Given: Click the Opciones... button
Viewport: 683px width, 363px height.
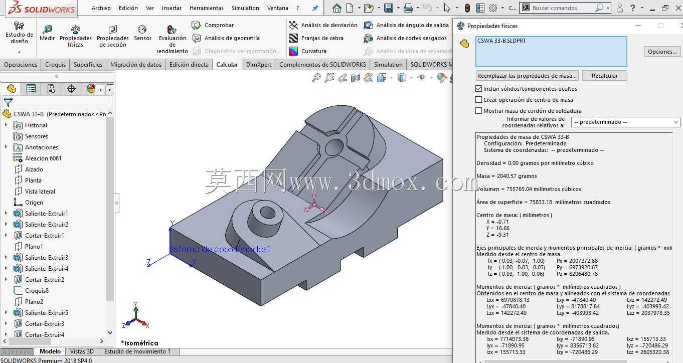Looking at the screenshot, I should [x=662, y=52].
